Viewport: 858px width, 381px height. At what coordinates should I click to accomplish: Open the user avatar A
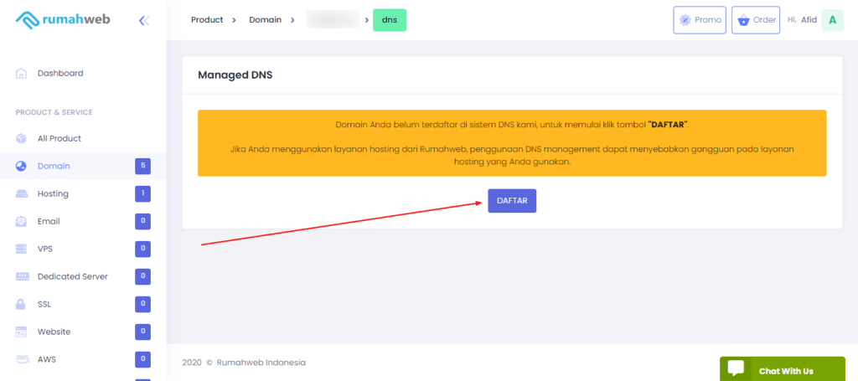(832, 20)
